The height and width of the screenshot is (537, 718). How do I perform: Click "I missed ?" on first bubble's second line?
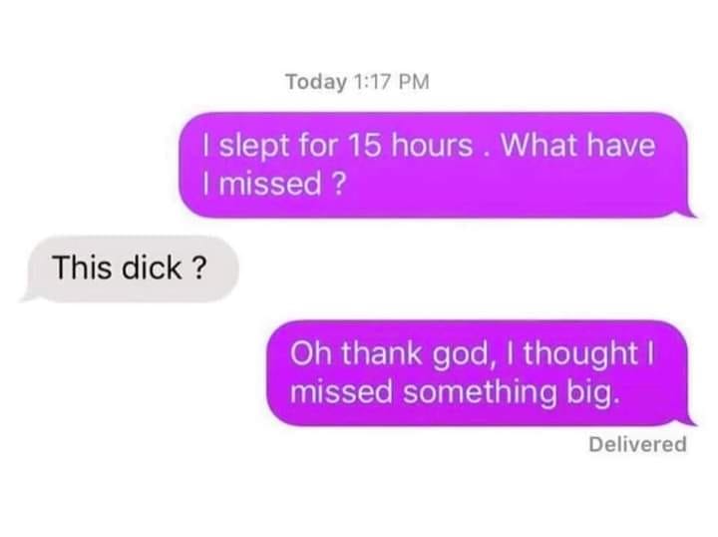point(274,184)
